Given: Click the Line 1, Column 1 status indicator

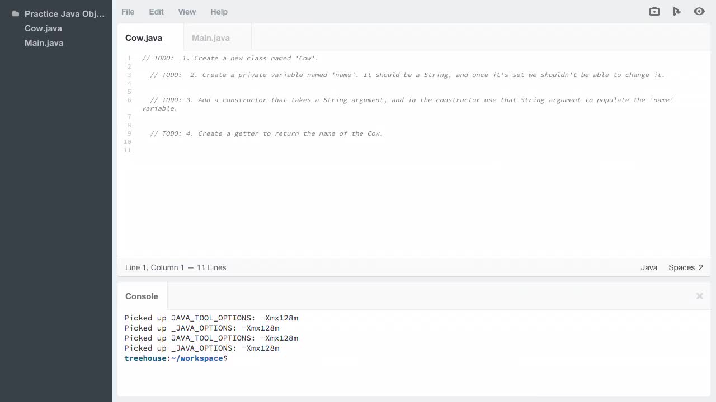Looking at the screenshot, I should click(x=176, y=267).
